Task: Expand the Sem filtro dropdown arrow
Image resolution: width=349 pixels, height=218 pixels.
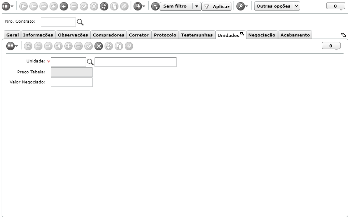Action: pyautogui.click(x=197, y=6)
